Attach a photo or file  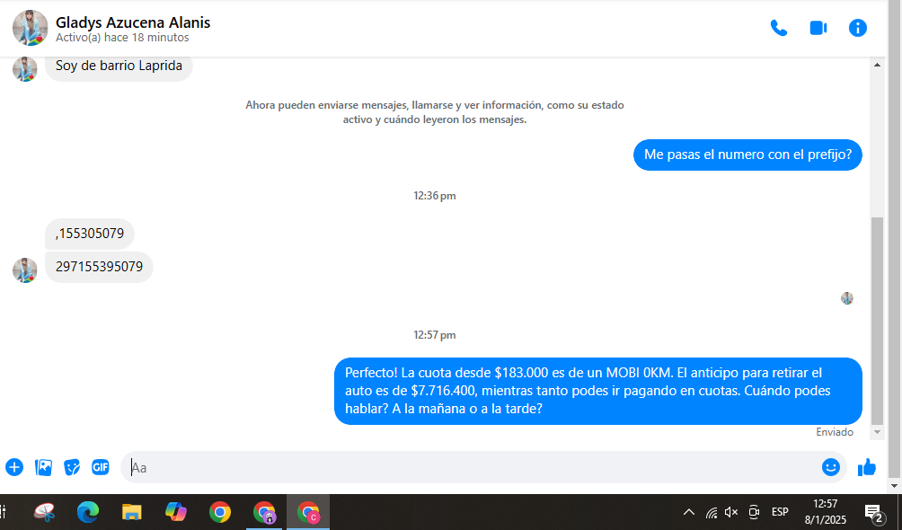point(44,467)
